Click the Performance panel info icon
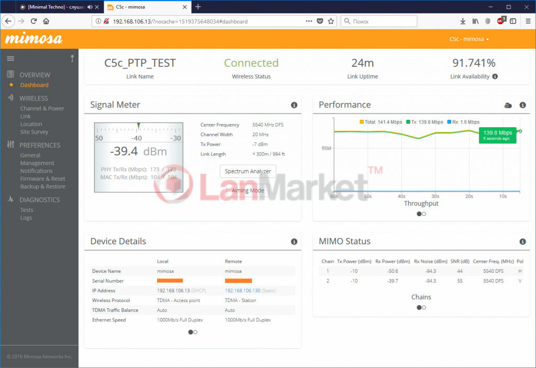Image resolution: width=536 pixels, height=368 pixels. [522, 105]
